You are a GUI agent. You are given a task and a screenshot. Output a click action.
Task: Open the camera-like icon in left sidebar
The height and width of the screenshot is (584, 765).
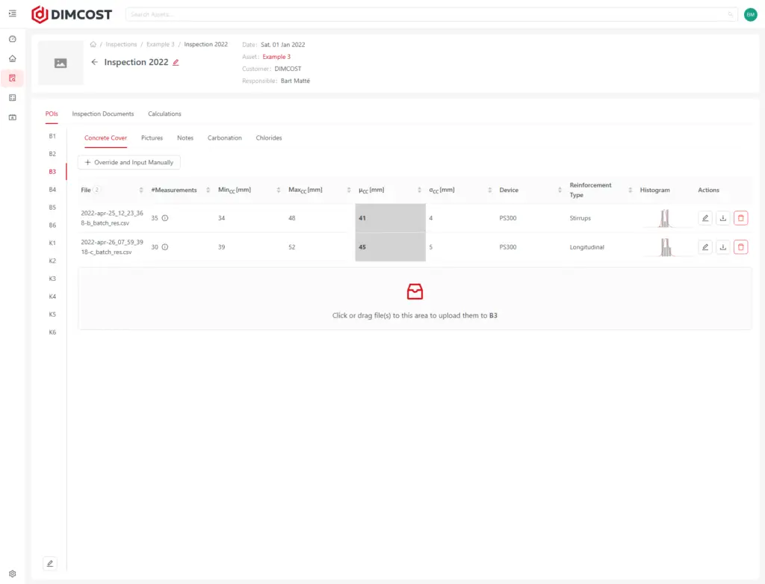coord(12,117)
